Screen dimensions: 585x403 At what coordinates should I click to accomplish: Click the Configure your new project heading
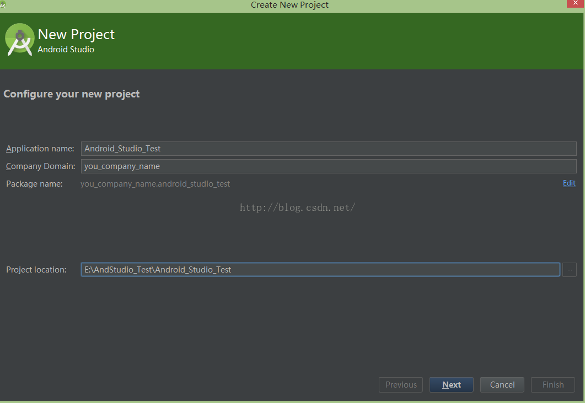(x=72, y=94)
